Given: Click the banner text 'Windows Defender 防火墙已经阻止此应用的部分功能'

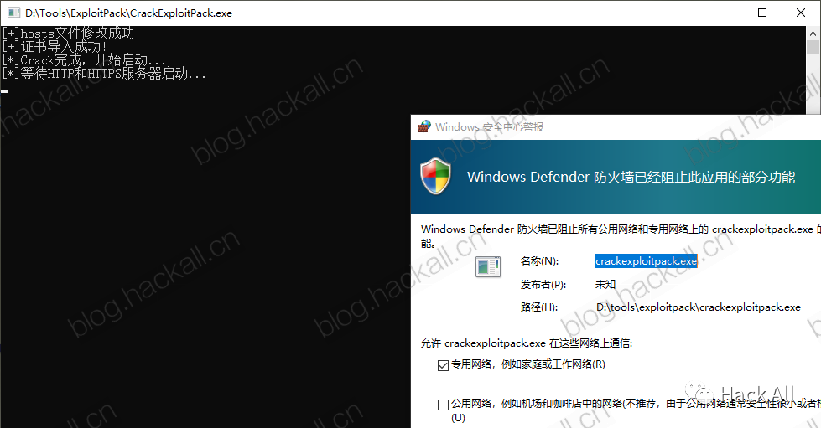Looking at the screenshot, I should pos(631,177).
